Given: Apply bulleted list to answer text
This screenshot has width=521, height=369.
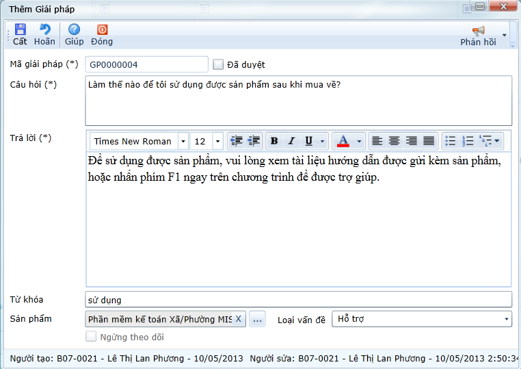Looking at the screenshot, I should [x=451, y=141].
